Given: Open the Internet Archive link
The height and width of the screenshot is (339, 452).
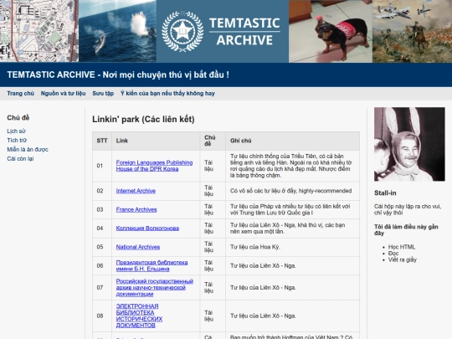Looking at the screenshot, I should pyautogui.click(x=136, y=191).
